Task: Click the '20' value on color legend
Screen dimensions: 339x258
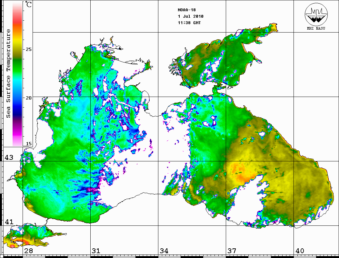Action: coord(28,98)
